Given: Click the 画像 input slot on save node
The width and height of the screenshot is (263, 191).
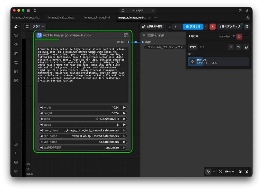Looking at the screenshot, I should pos(143,42).
